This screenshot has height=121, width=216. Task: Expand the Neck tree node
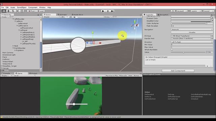point(13,46)
